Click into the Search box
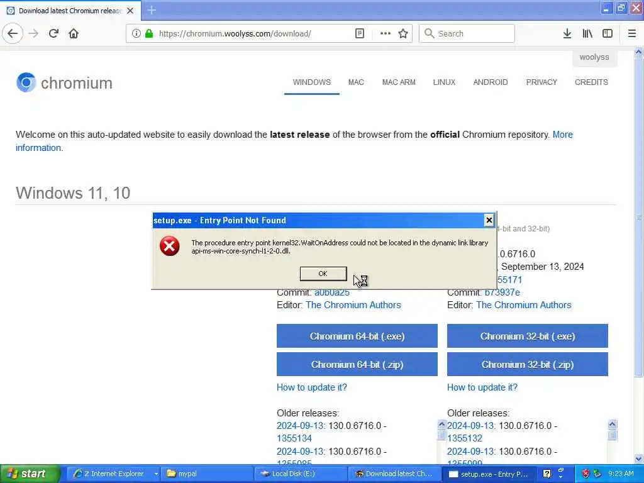The image size is (644, 483). 467,33
